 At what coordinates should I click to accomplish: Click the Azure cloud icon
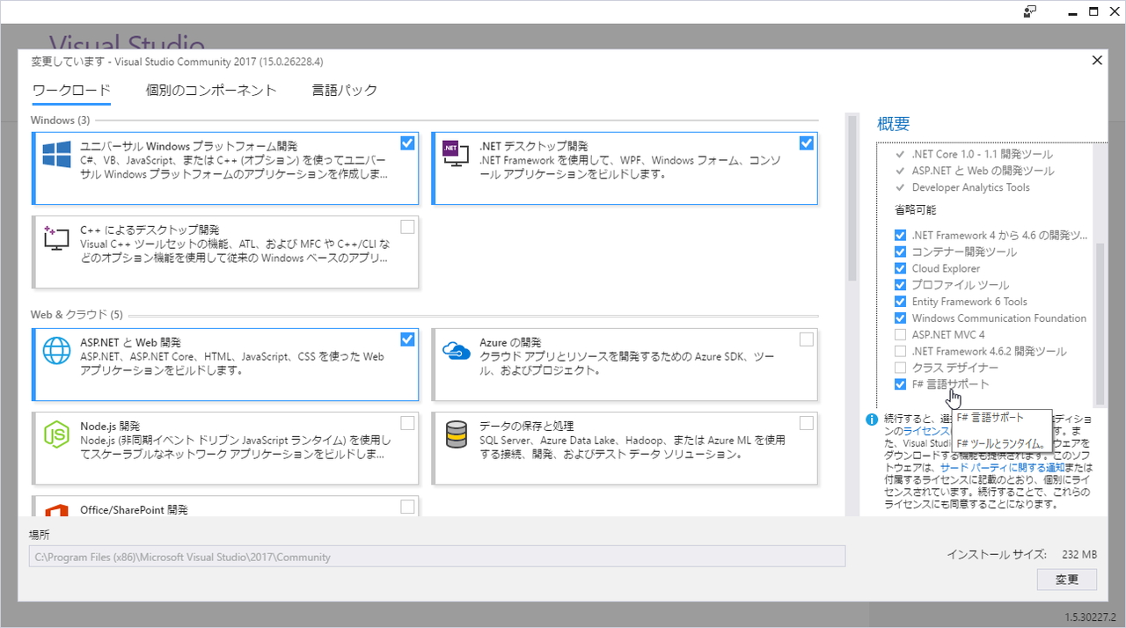point(456,350)
